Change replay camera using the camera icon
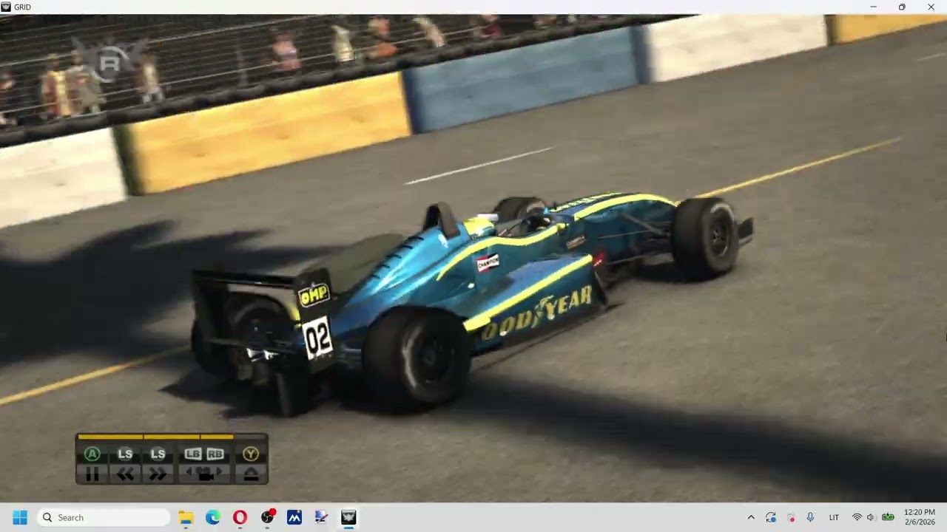 (x=204, y=475)
